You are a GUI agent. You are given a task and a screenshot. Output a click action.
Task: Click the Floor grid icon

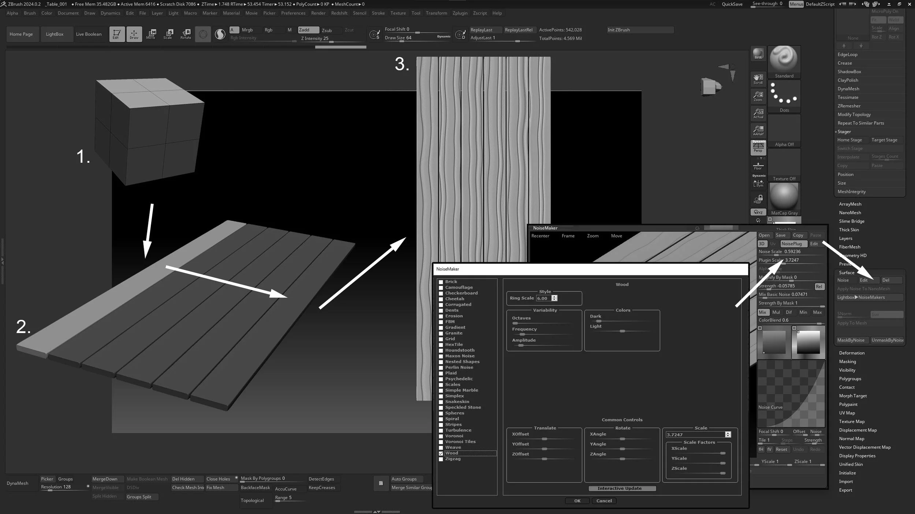click(758, 165)
